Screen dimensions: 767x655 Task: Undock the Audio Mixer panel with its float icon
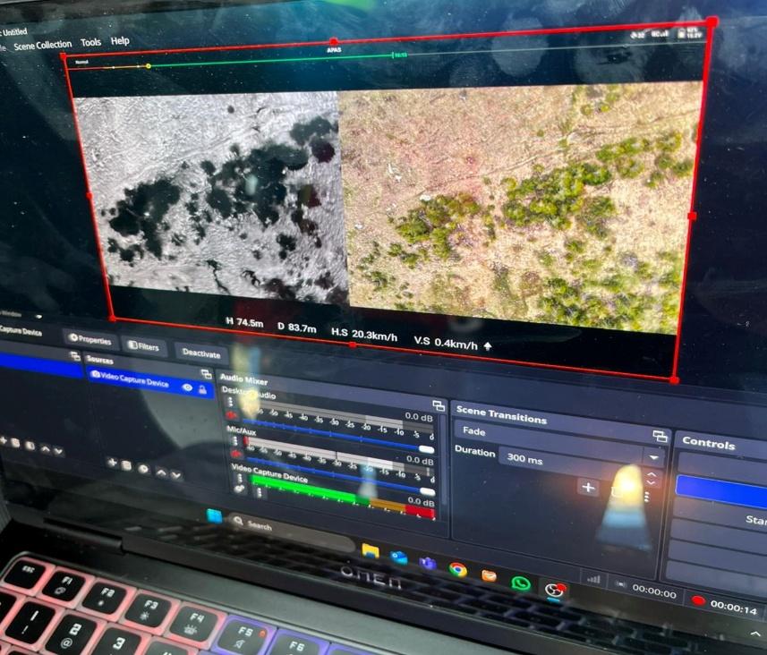[x=439, y=406]
